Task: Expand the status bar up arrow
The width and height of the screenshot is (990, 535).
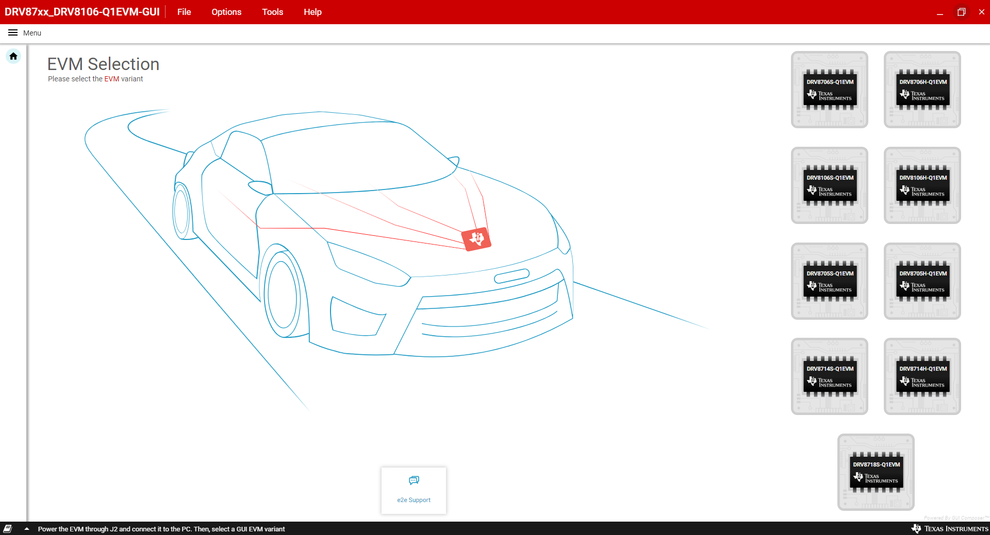Action: [27, 529]
